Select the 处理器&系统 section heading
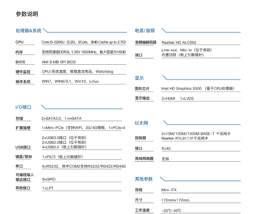This screenshot has width=256, height=214. pyautogui.click(x=28, y=31)
